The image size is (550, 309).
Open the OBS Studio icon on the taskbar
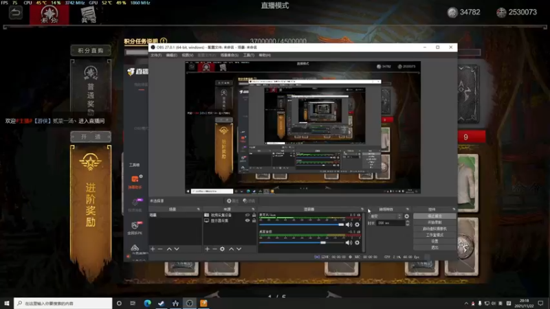(x=190, y=304)
